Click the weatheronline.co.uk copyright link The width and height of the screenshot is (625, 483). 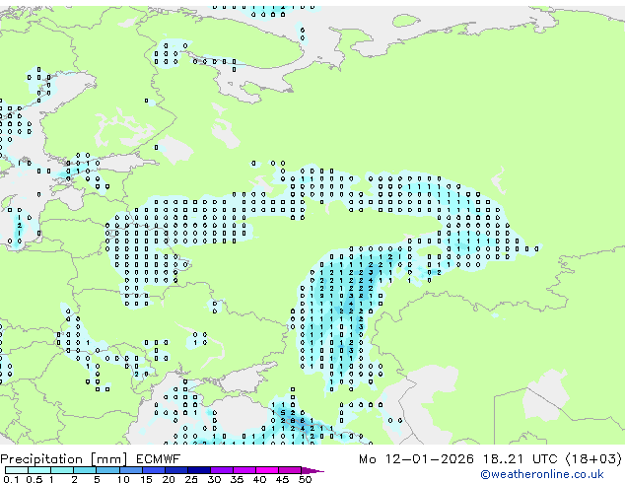click(542, 474)
